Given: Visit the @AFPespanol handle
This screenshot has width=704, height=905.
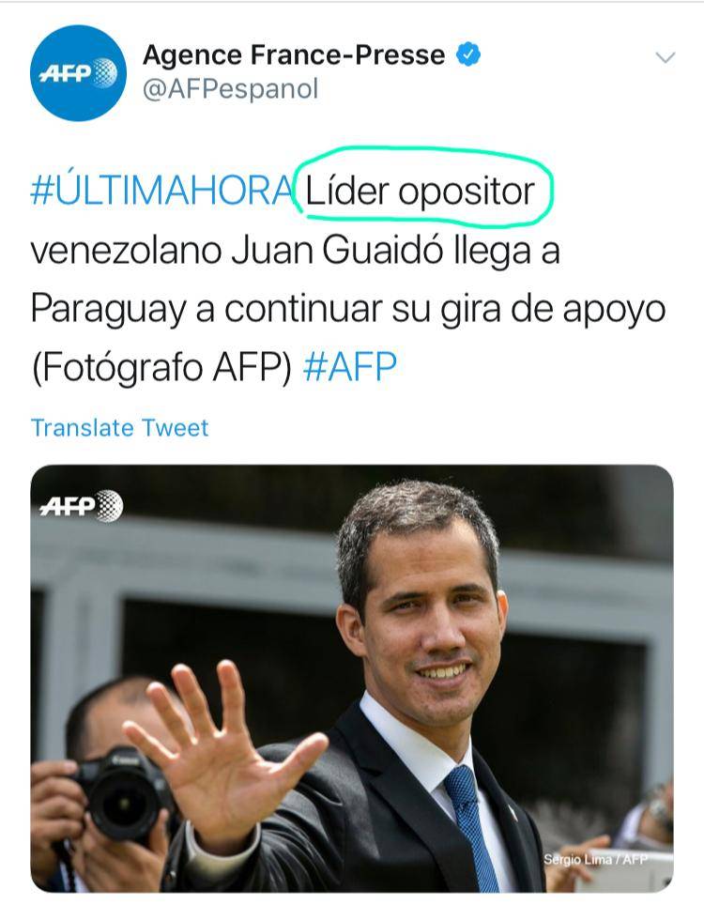Looking at the screenshot, I should click(x=230, y=89).
